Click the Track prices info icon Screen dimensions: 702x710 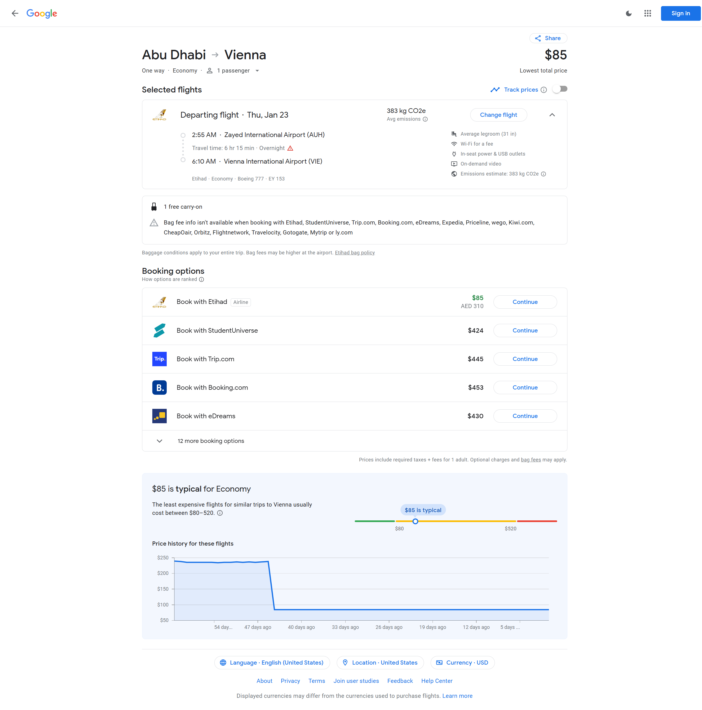point(544,90)
